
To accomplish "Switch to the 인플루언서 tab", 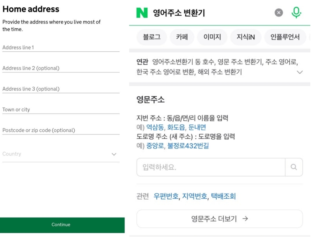I will (x=285, y=37).
